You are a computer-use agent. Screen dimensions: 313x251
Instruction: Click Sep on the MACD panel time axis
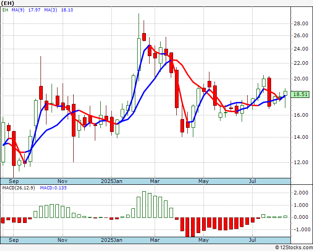click(x=13, y=240)
